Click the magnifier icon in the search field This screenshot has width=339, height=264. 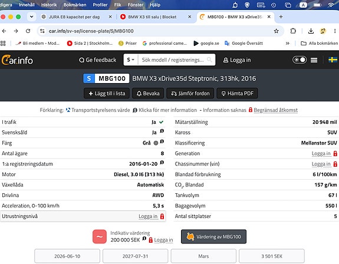pos(209,60)
